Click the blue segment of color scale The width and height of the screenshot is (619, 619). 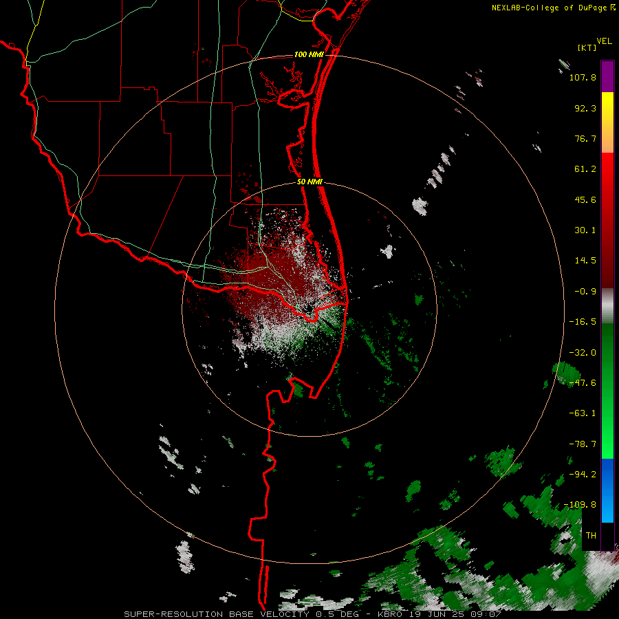pos(607,490)
